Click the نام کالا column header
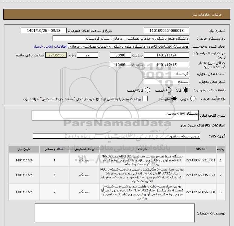Image resolution: width=234 pixels, height=226 pixels. click(142, 149)
